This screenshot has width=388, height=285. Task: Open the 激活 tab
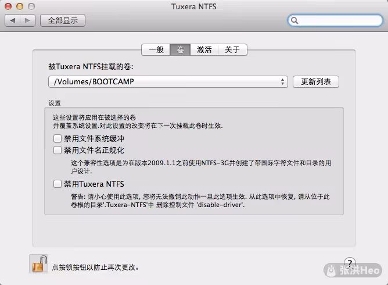coord(204,49)
